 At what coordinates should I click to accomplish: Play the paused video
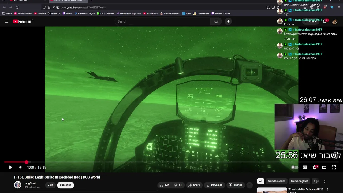[x=10, y=168]
